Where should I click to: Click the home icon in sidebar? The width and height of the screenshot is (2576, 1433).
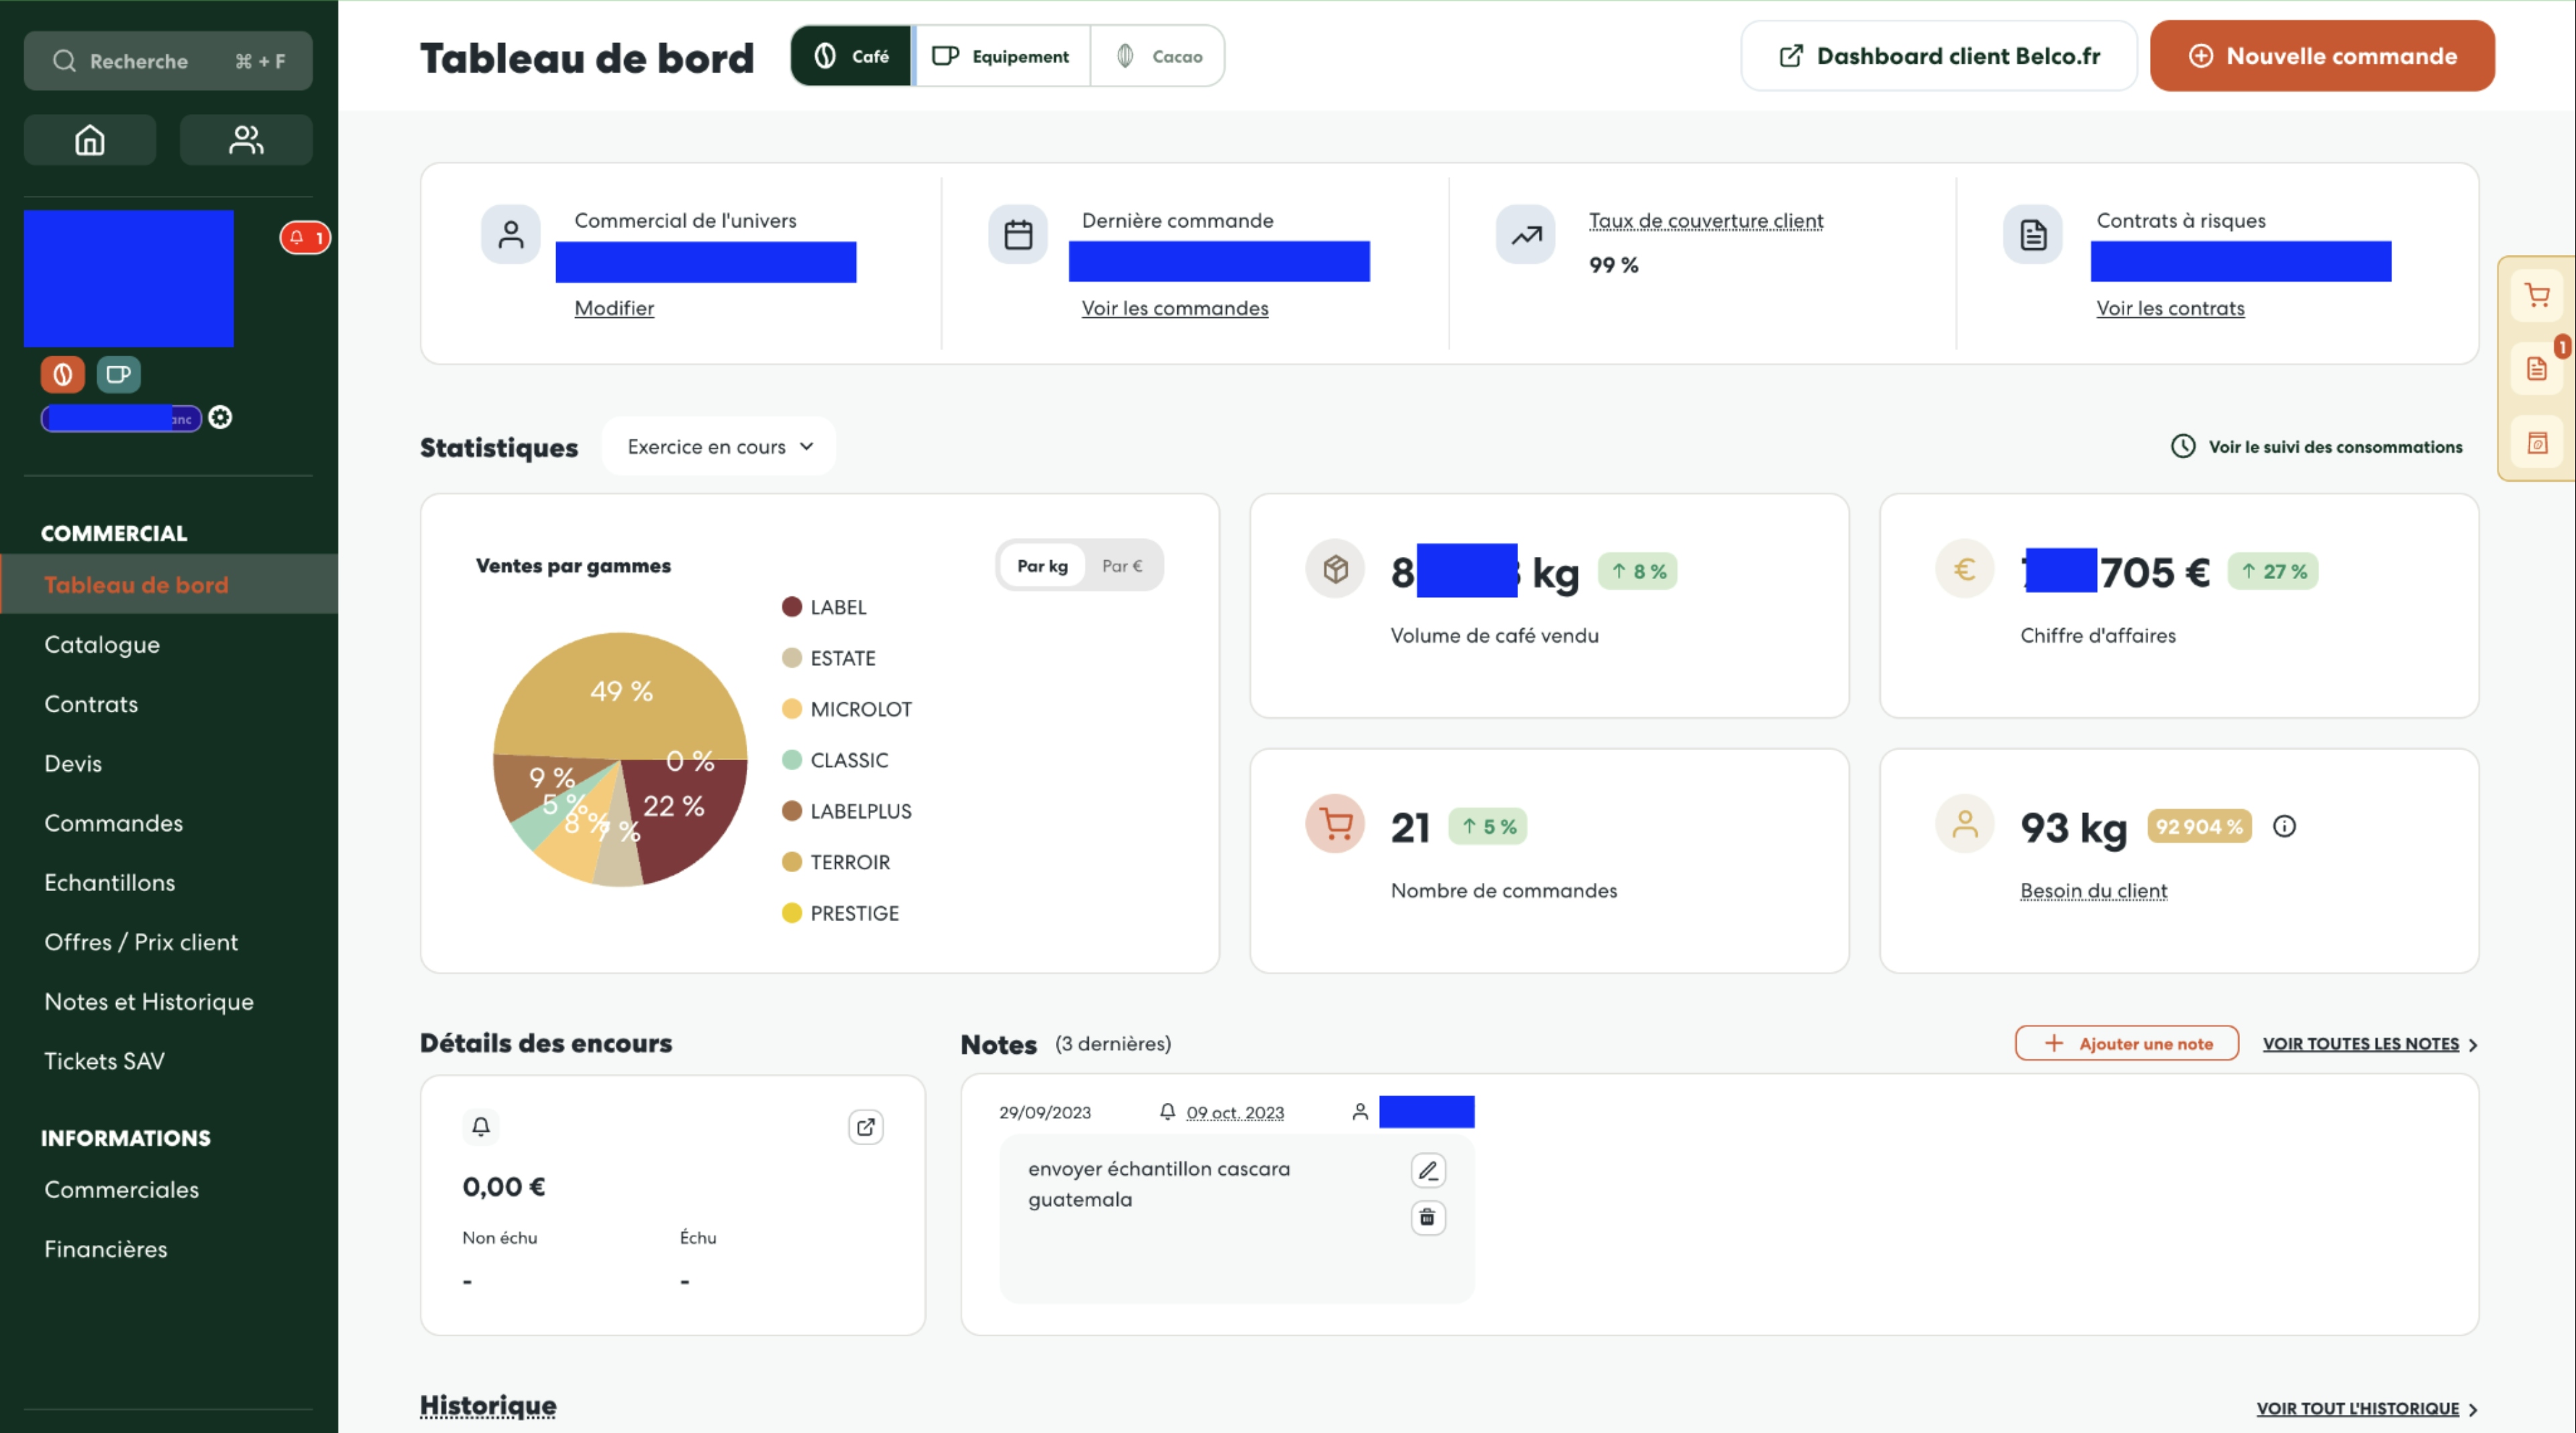pos(90,140)
